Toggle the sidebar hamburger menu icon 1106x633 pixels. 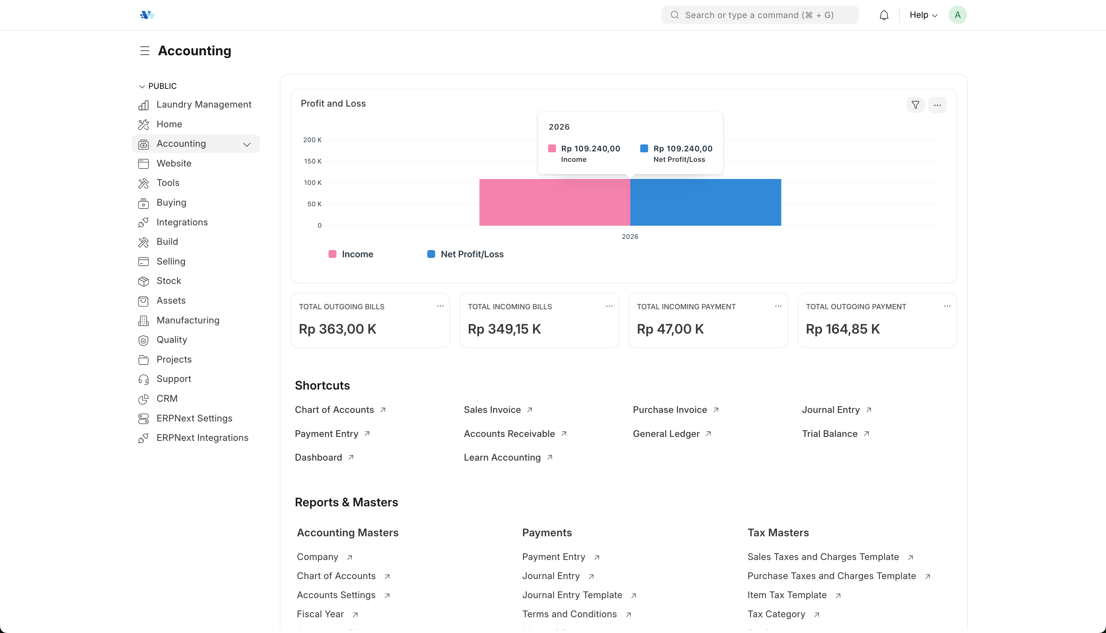(x=145, y=51)
